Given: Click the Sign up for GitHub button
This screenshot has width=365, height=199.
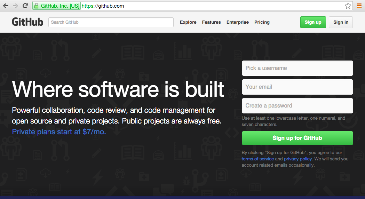Looking at the screenshot, I should click(297, 138).
